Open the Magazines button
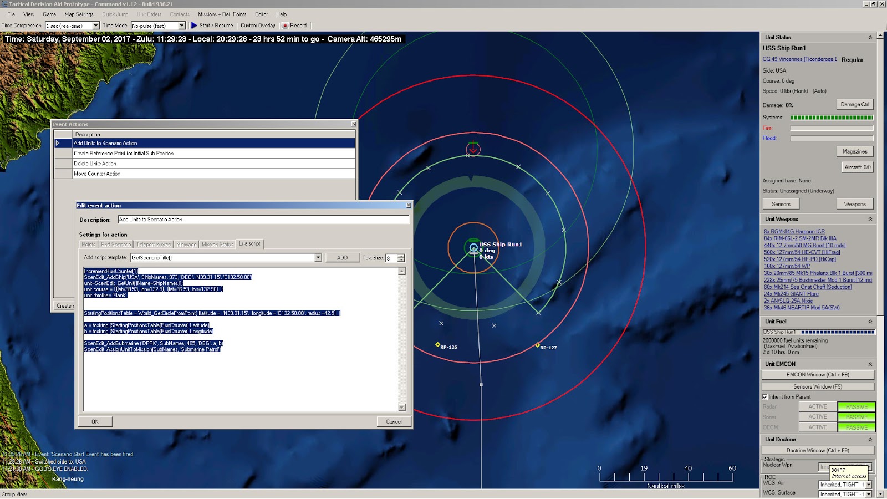This screenshot has height=499, width=887. click(855, 151)
